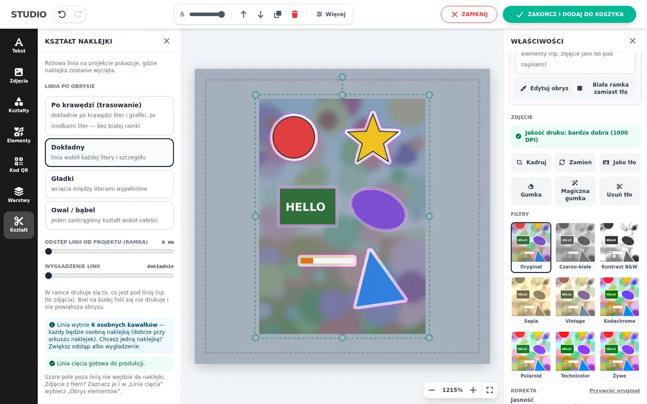Activate the Magiczna gumka tool
Screen dimensions: 647x404
pyautogui.click(x=575, y=191)
